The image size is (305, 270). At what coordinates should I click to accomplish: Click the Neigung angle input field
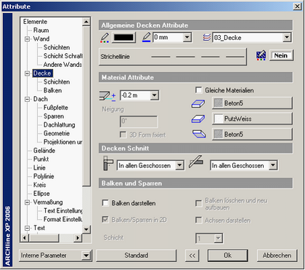pos(139,122)
